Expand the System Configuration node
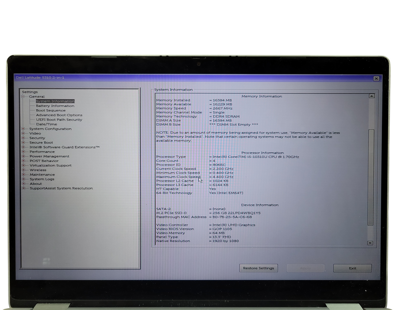Viewport: 413px width, 310px height. [x=23, y=128]
